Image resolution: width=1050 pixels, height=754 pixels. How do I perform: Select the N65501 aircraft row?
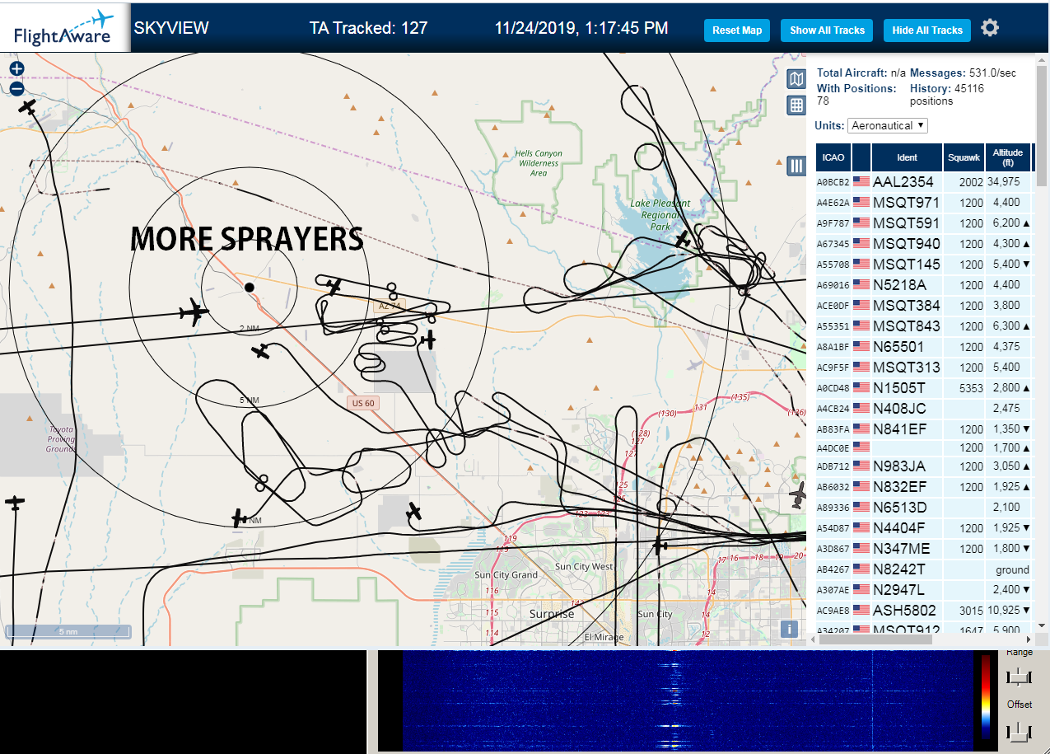point(924,346)
